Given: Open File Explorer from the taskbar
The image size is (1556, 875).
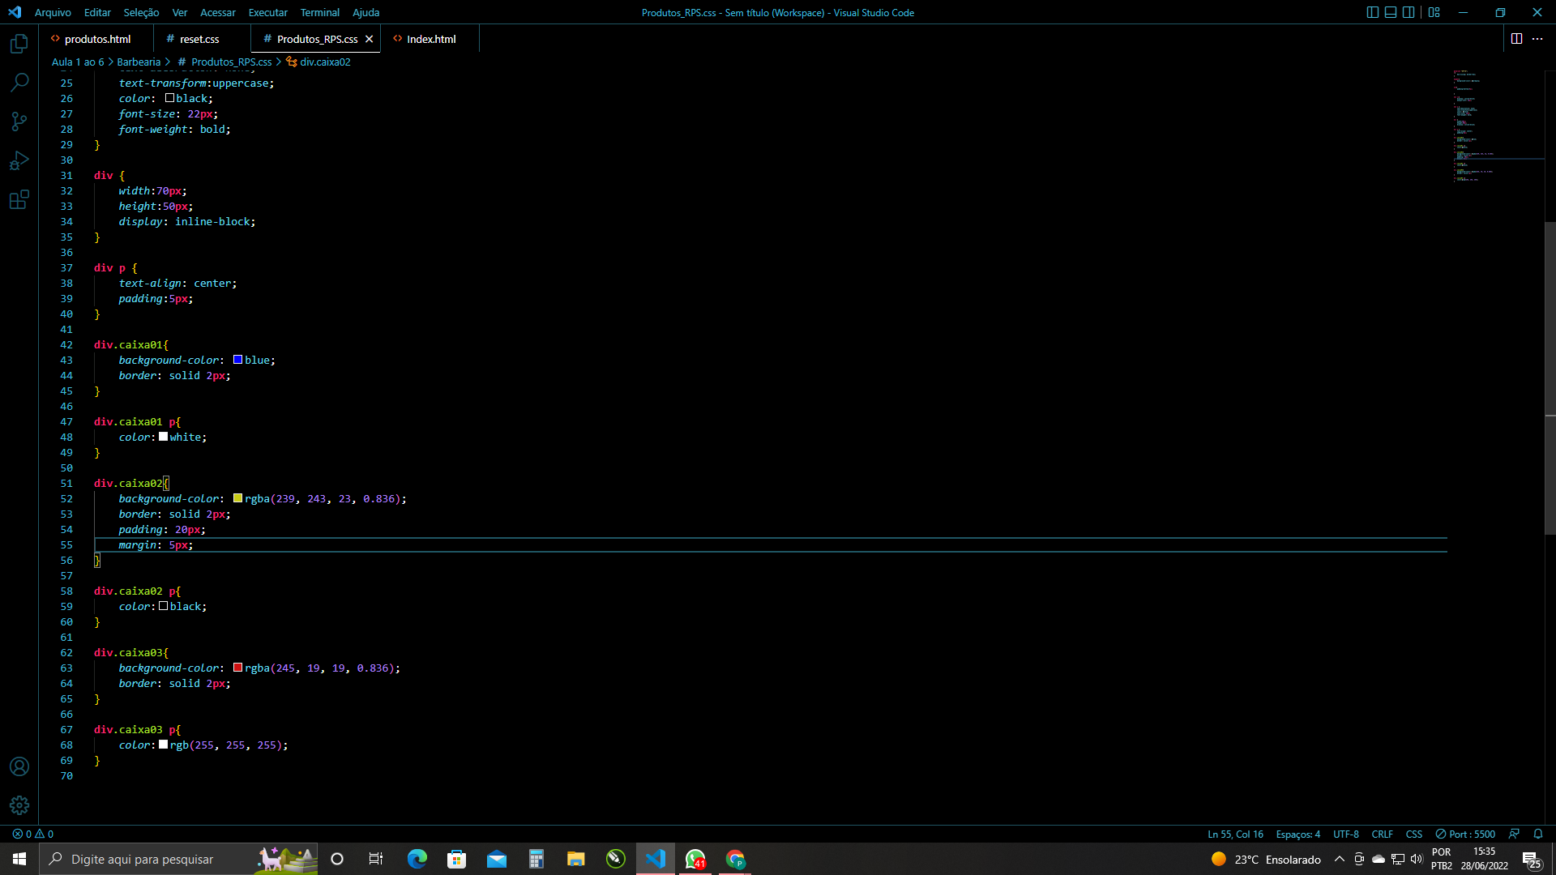Looking at the screenshot, I should [x=575, y=859].
